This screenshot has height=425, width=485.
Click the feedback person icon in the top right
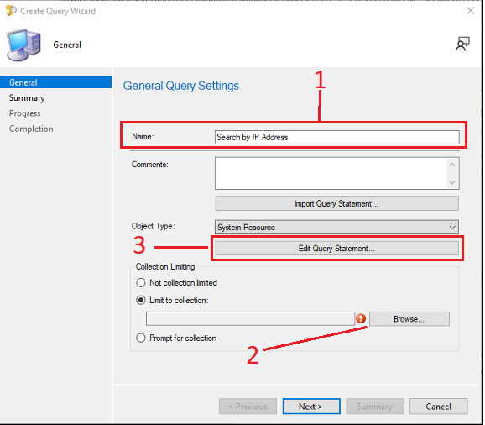462,44
